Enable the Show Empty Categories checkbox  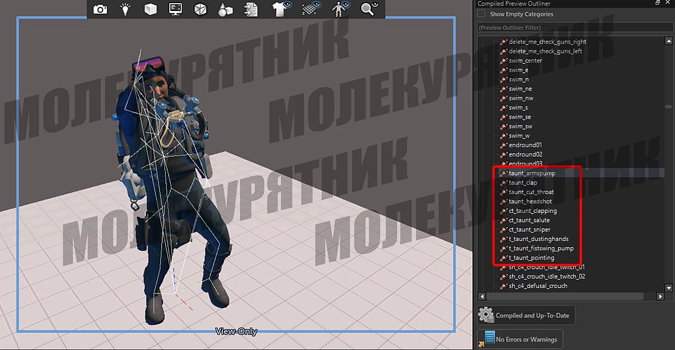pos(481,14)
